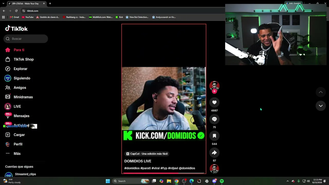Open Copilot from the taskbar

161,181
